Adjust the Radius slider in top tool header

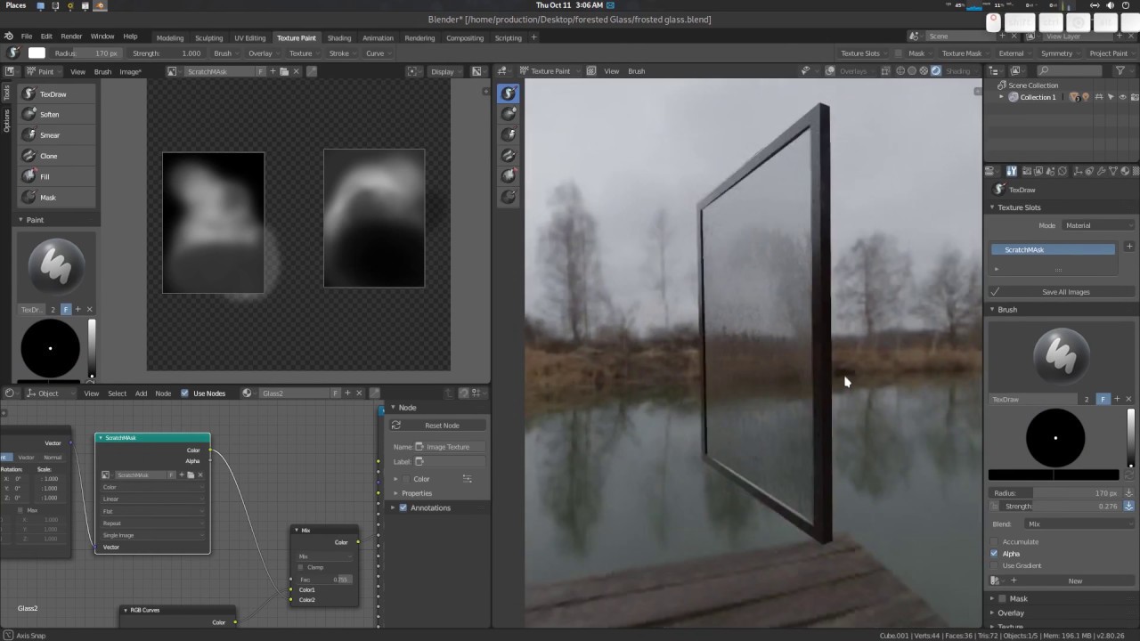pos(86,53)
